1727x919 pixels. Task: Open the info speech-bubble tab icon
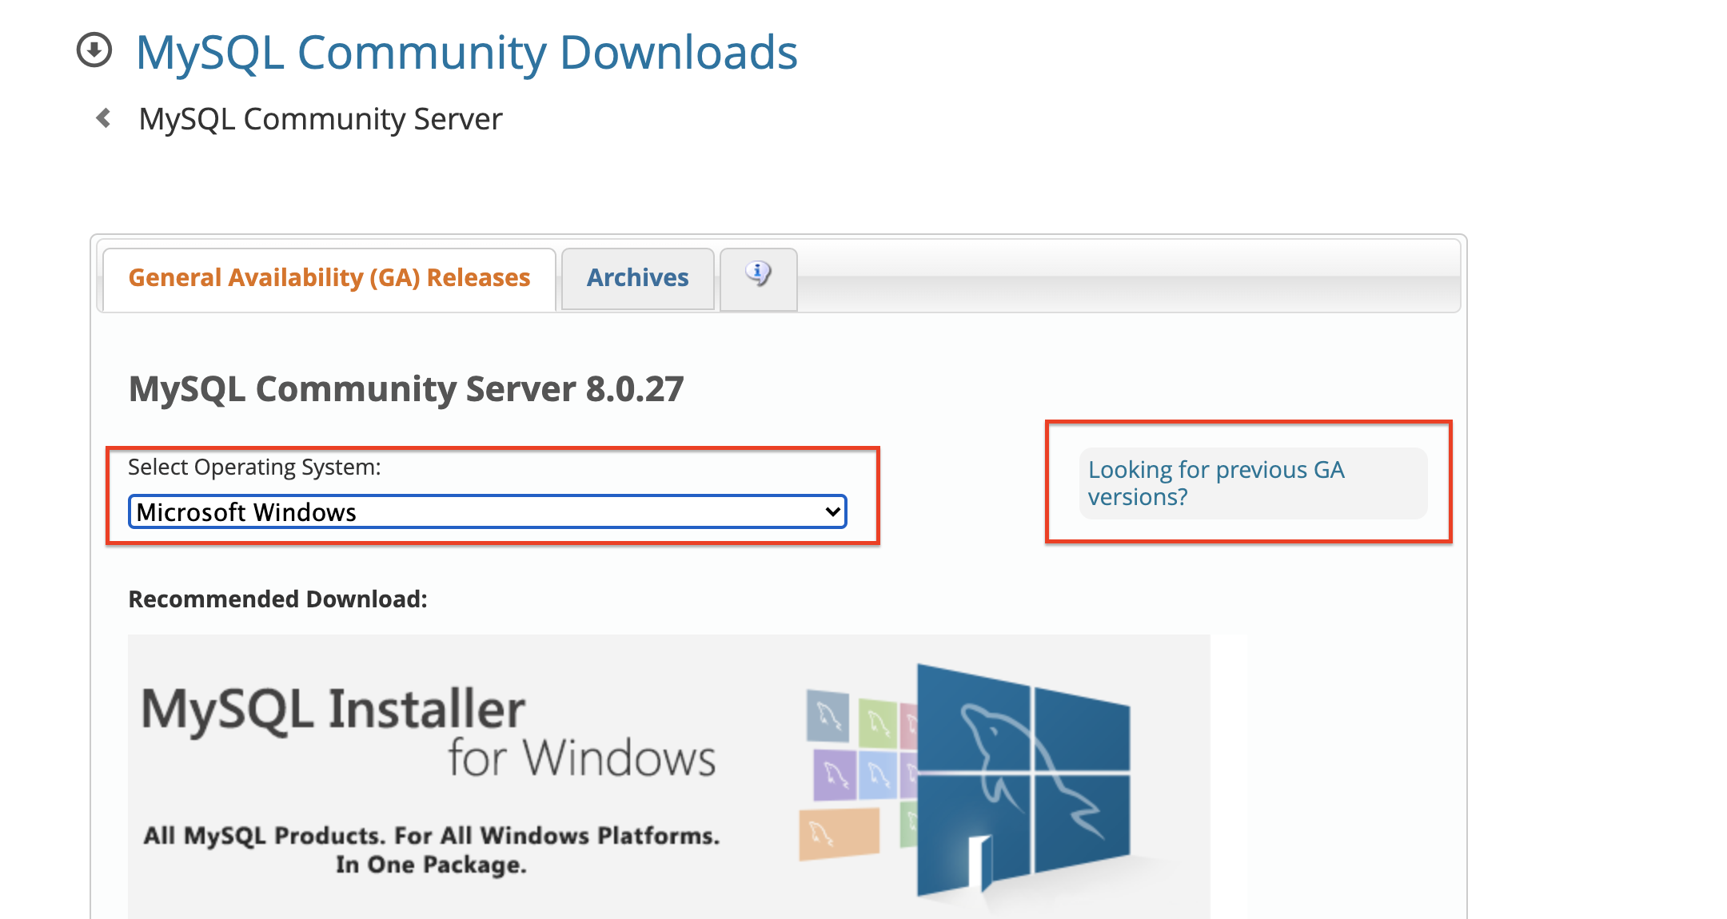(x=758, y=274)
